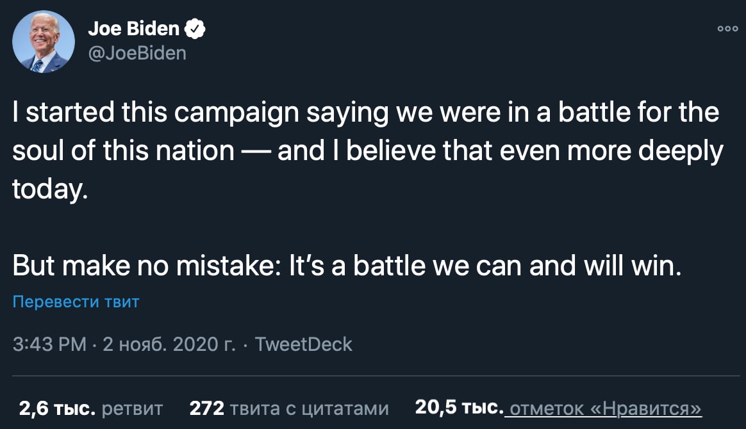
Task: Click the line 'soul of this nation'
Action: point(123,151)
